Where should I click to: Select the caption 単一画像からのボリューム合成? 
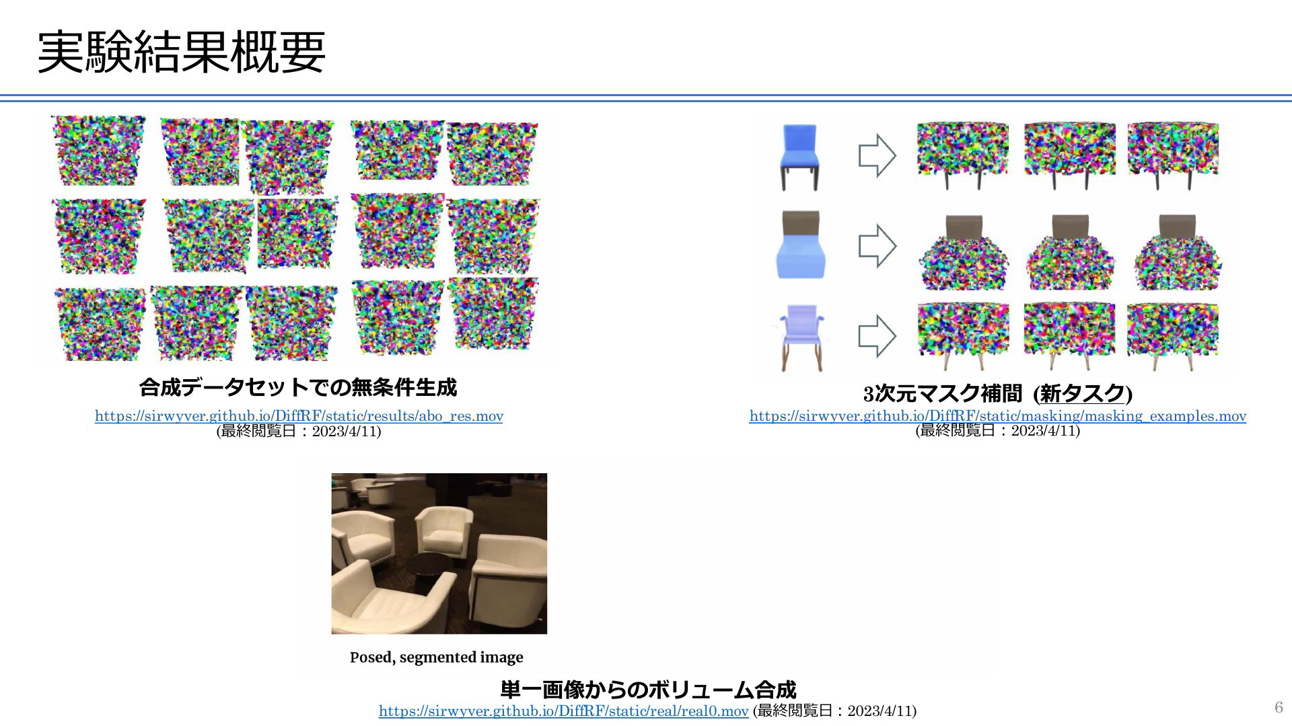tap(648, 690)
